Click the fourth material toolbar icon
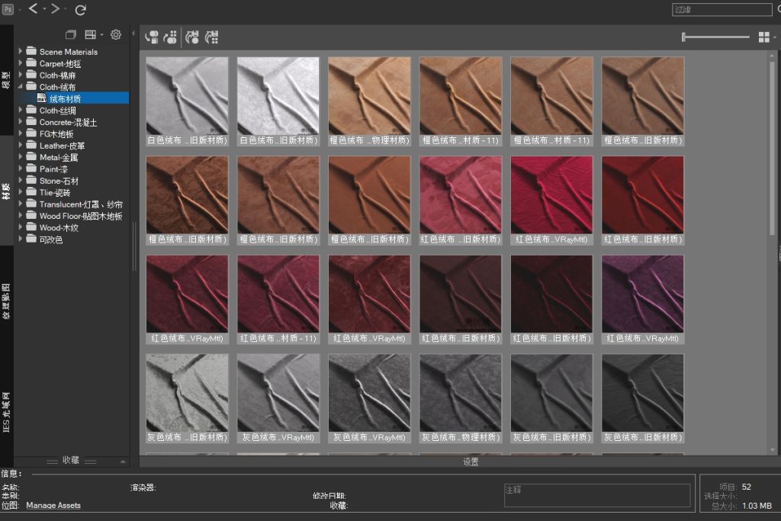The width and height of the screenshot is (781, 521). 212,37
